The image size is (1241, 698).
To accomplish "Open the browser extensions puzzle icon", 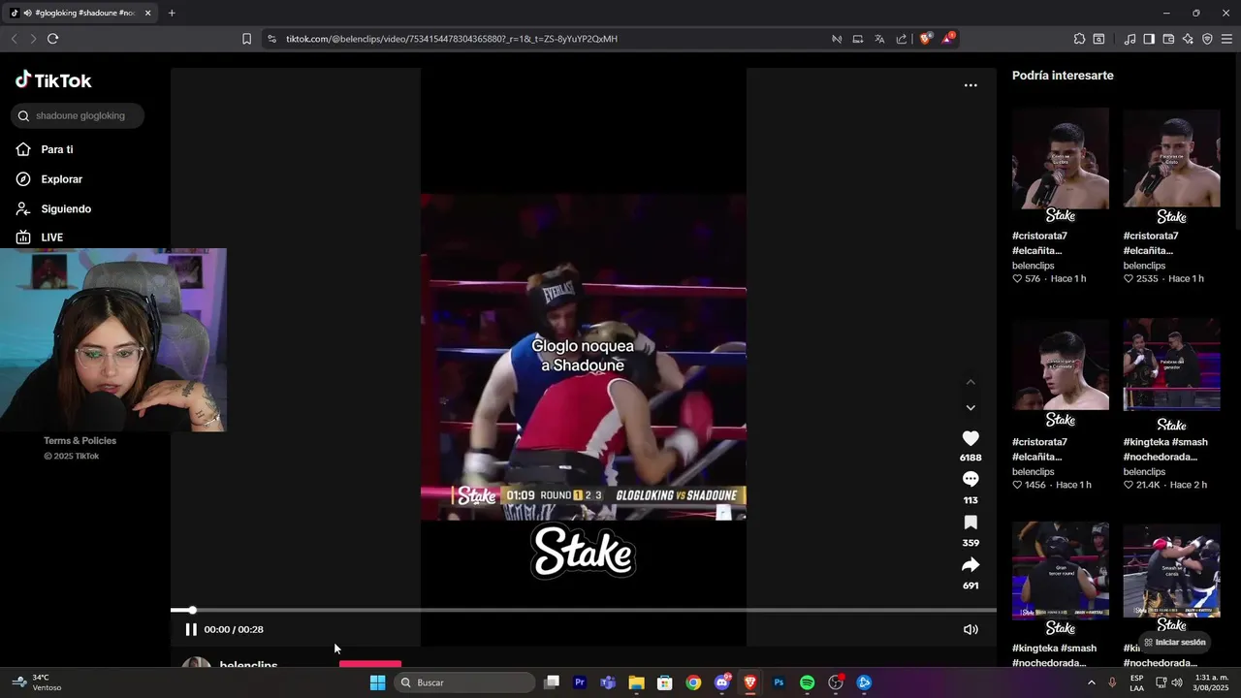I will point(1079,39).
